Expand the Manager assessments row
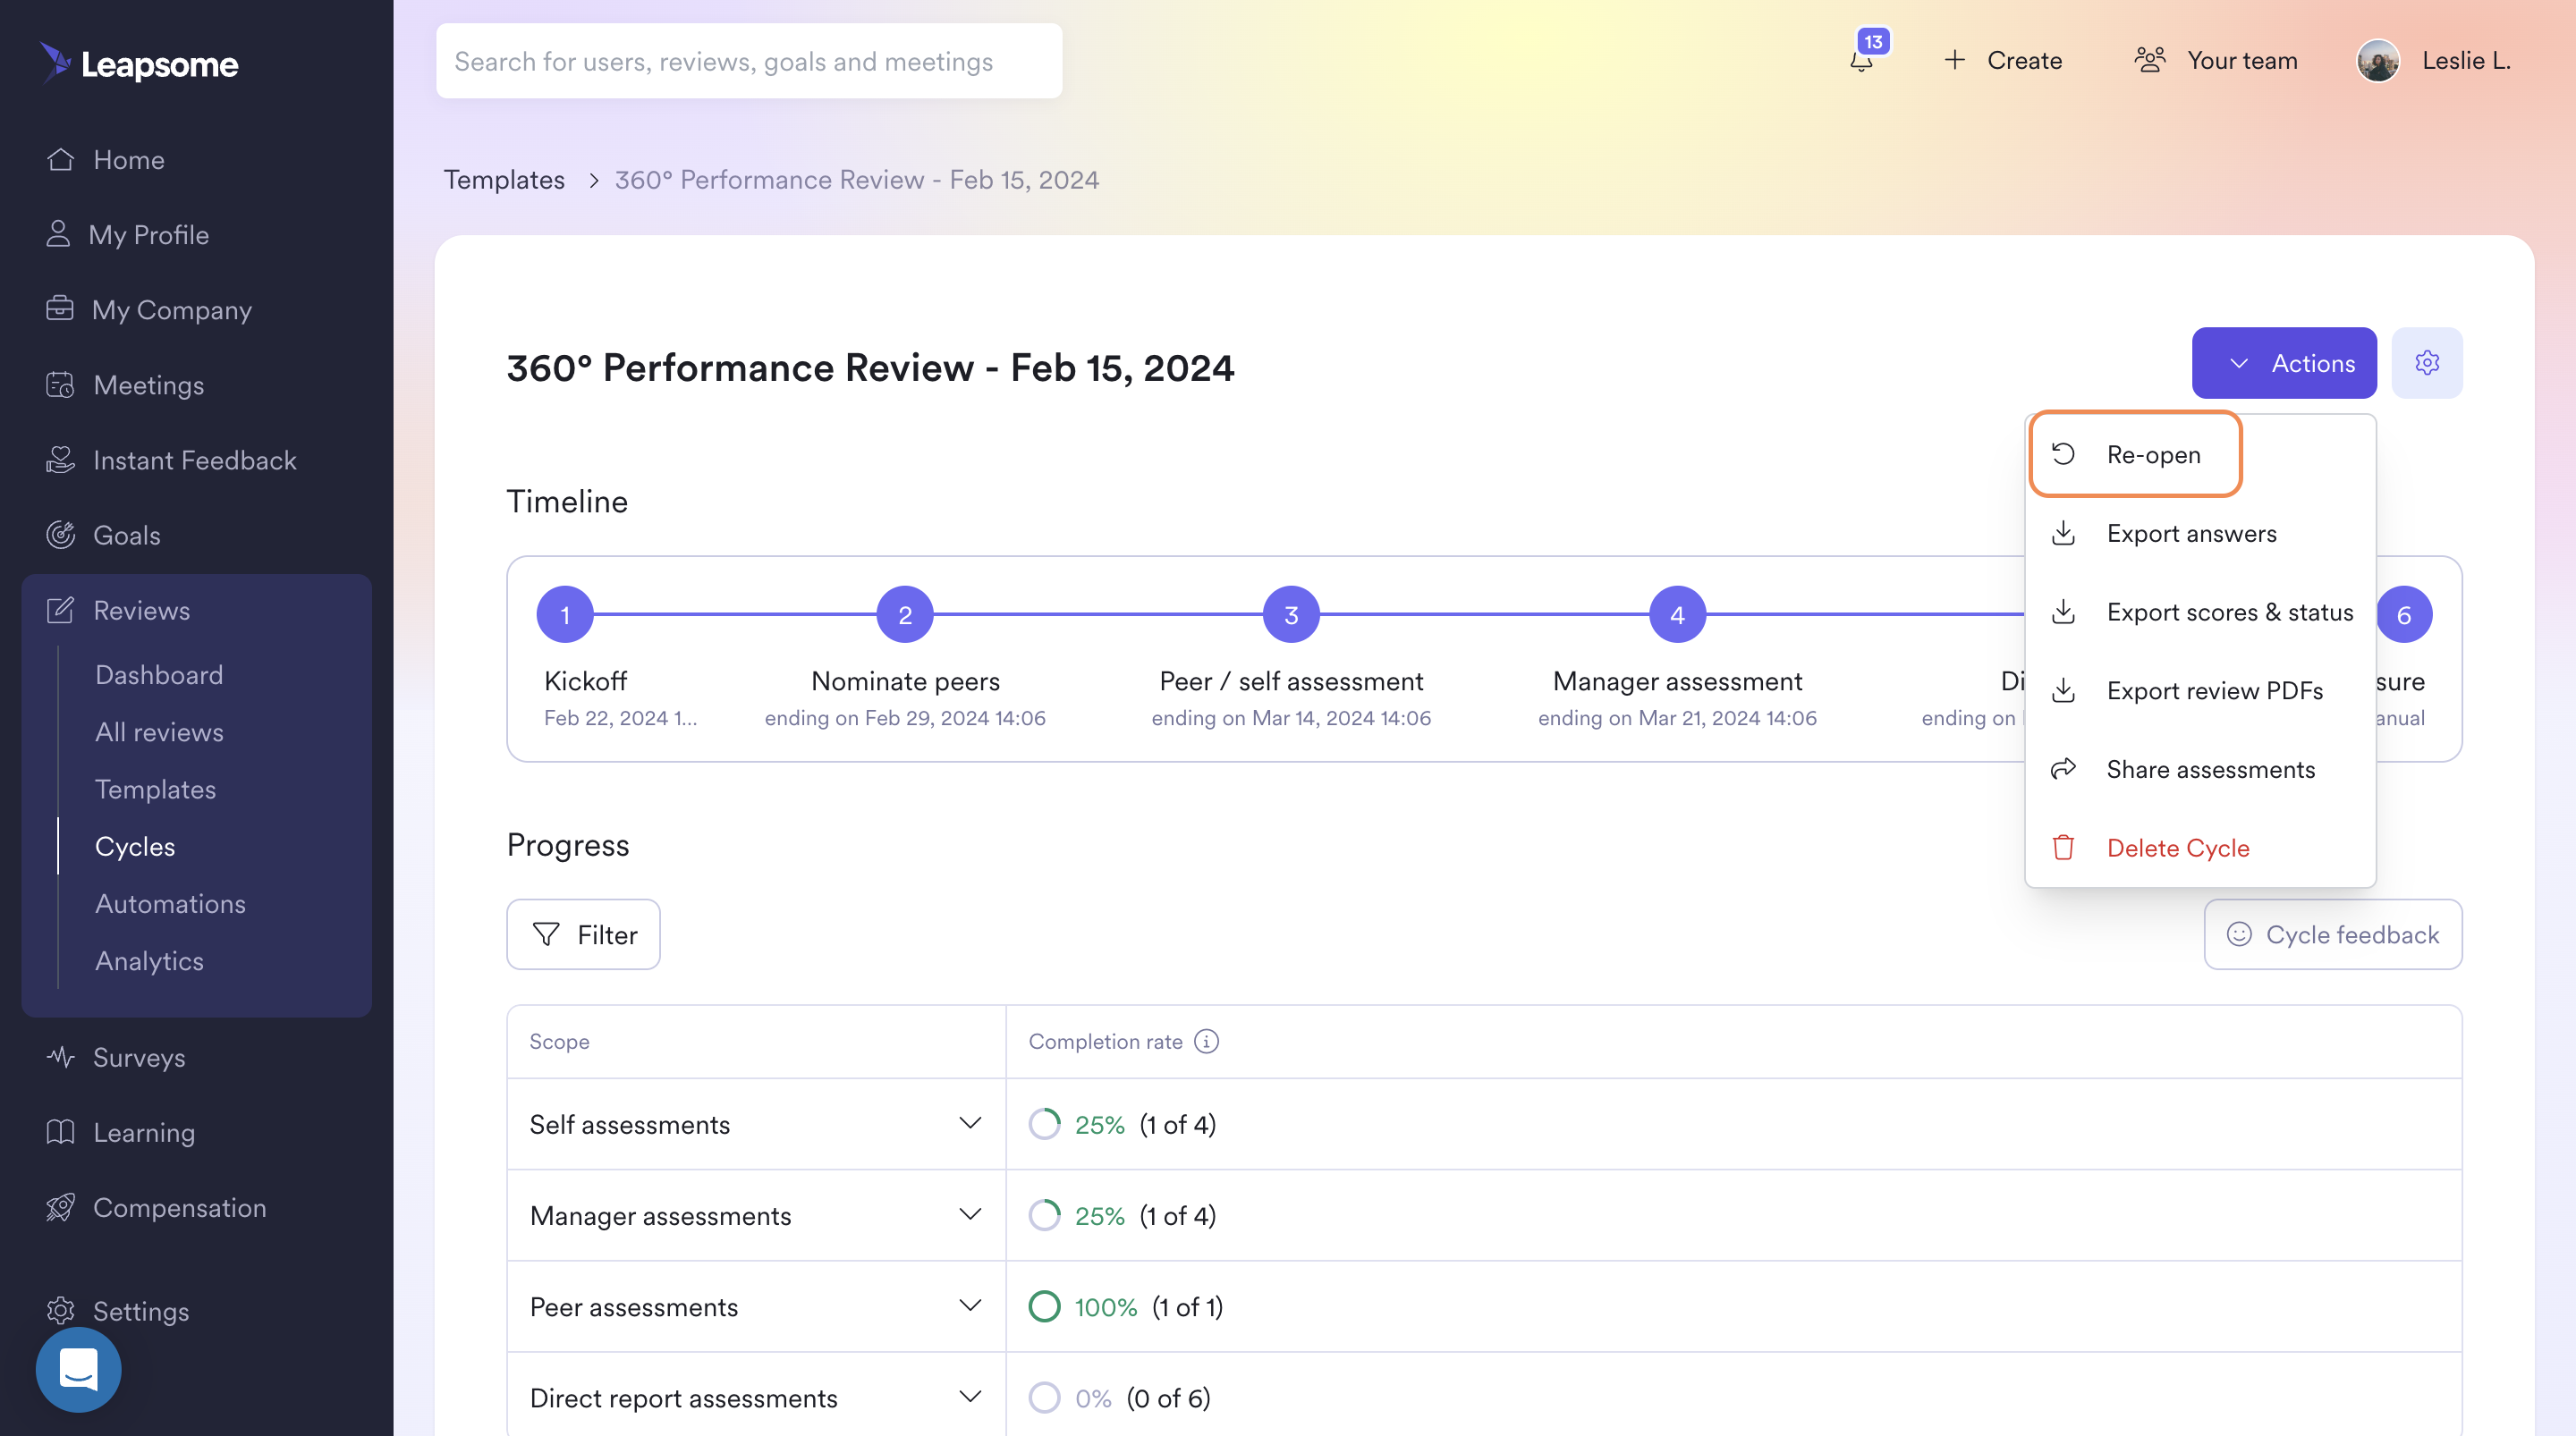 [969, 1214]
